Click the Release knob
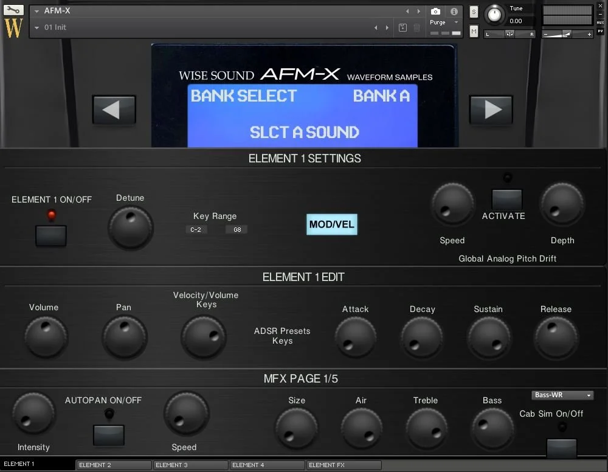Screen dimensions: 608x472 556,338
